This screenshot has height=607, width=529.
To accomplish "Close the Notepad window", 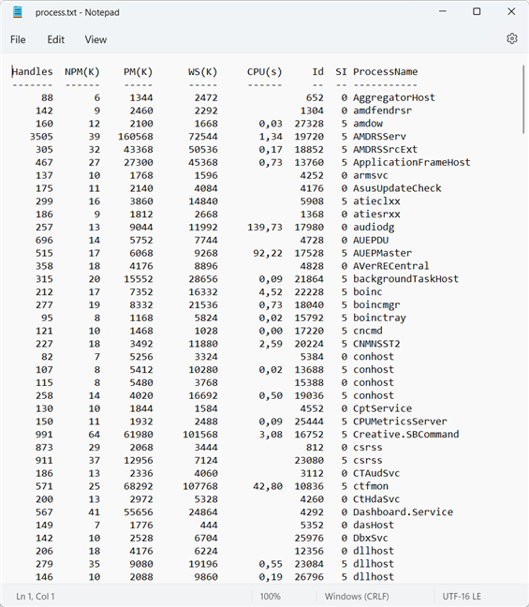I will [x=511, y=11].
